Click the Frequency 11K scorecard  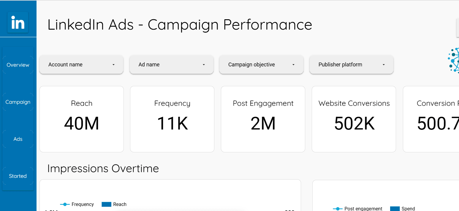click(x=172, y=119)
